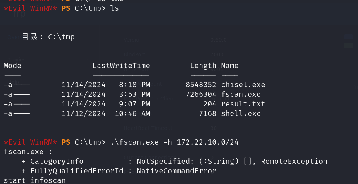Screen dimensions: 358x184
Task: Click the result.txt file name
Action: tap(243, 104)
